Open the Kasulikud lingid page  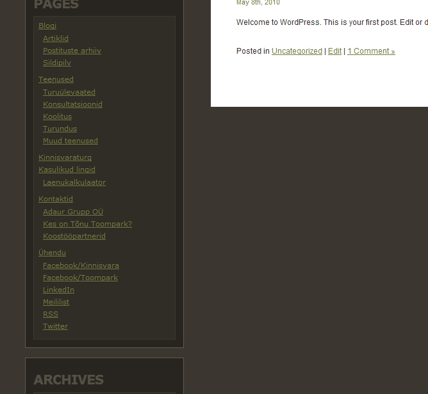[67, 169]
